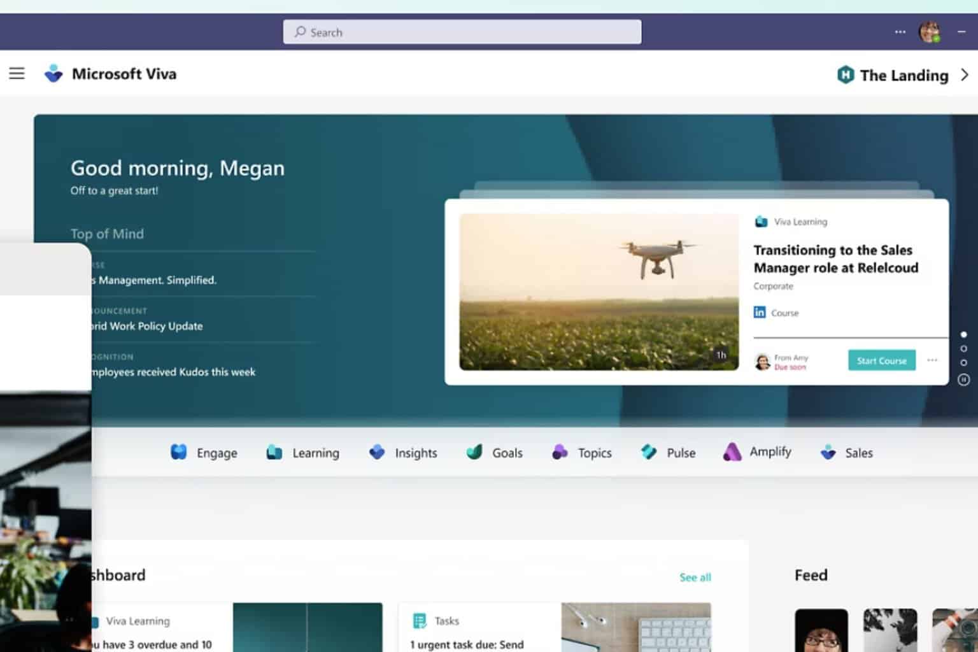Open the course title 'Transitioning to the Sales Manager role'
The height and width of the screenshot is (652, 978).
[836, 259]
